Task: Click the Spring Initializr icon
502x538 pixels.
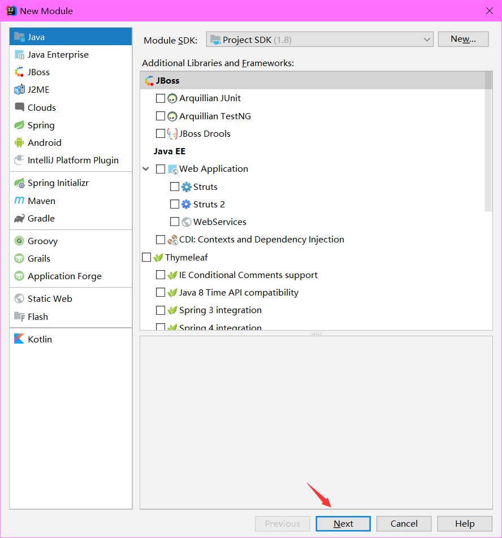Action: (19, 183)
